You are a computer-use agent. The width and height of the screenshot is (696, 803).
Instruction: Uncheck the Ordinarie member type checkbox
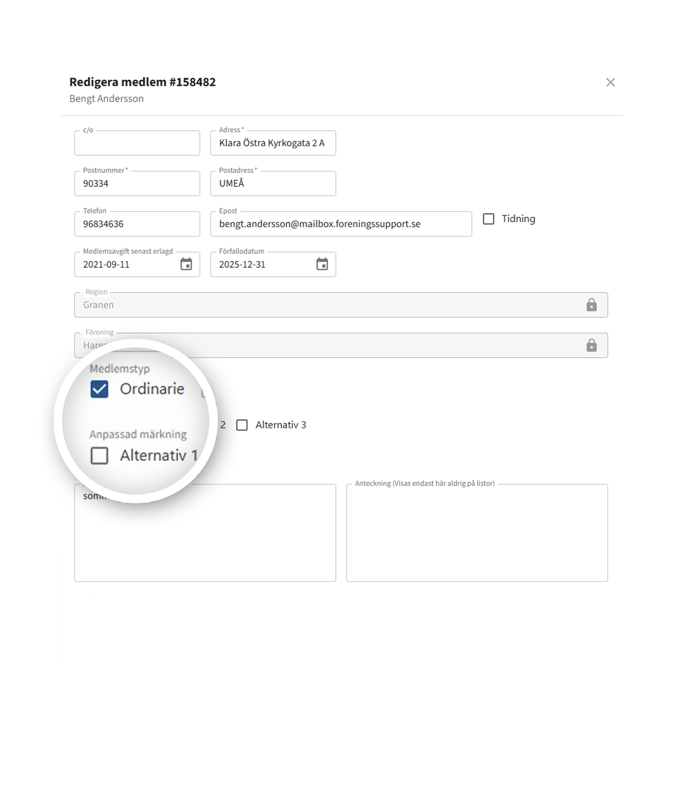coord(100,389)
